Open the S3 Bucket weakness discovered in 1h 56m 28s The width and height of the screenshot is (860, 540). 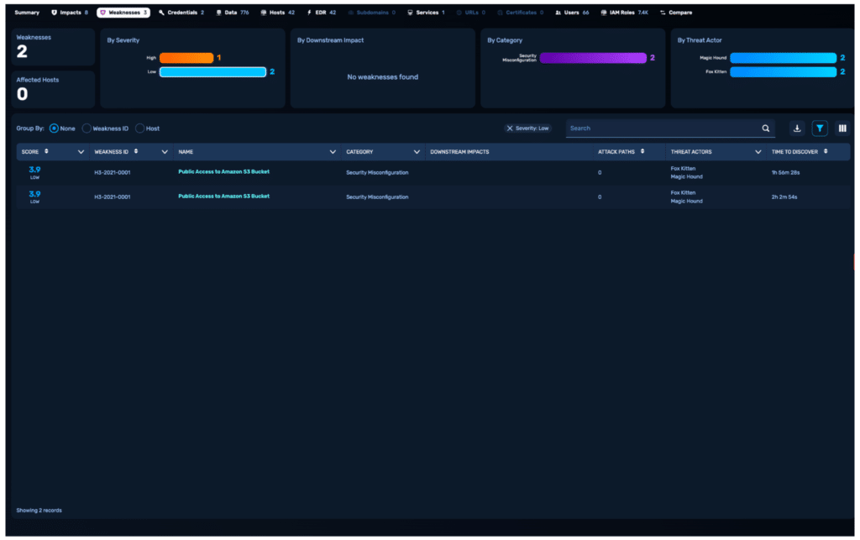(x=223, y=171)
